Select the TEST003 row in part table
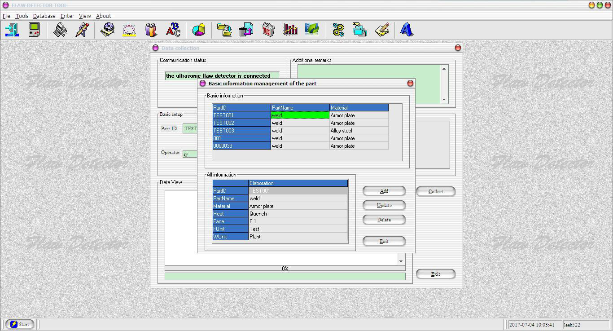The height and width of the screenshot is (331, 613). click(x=241, y=131)
